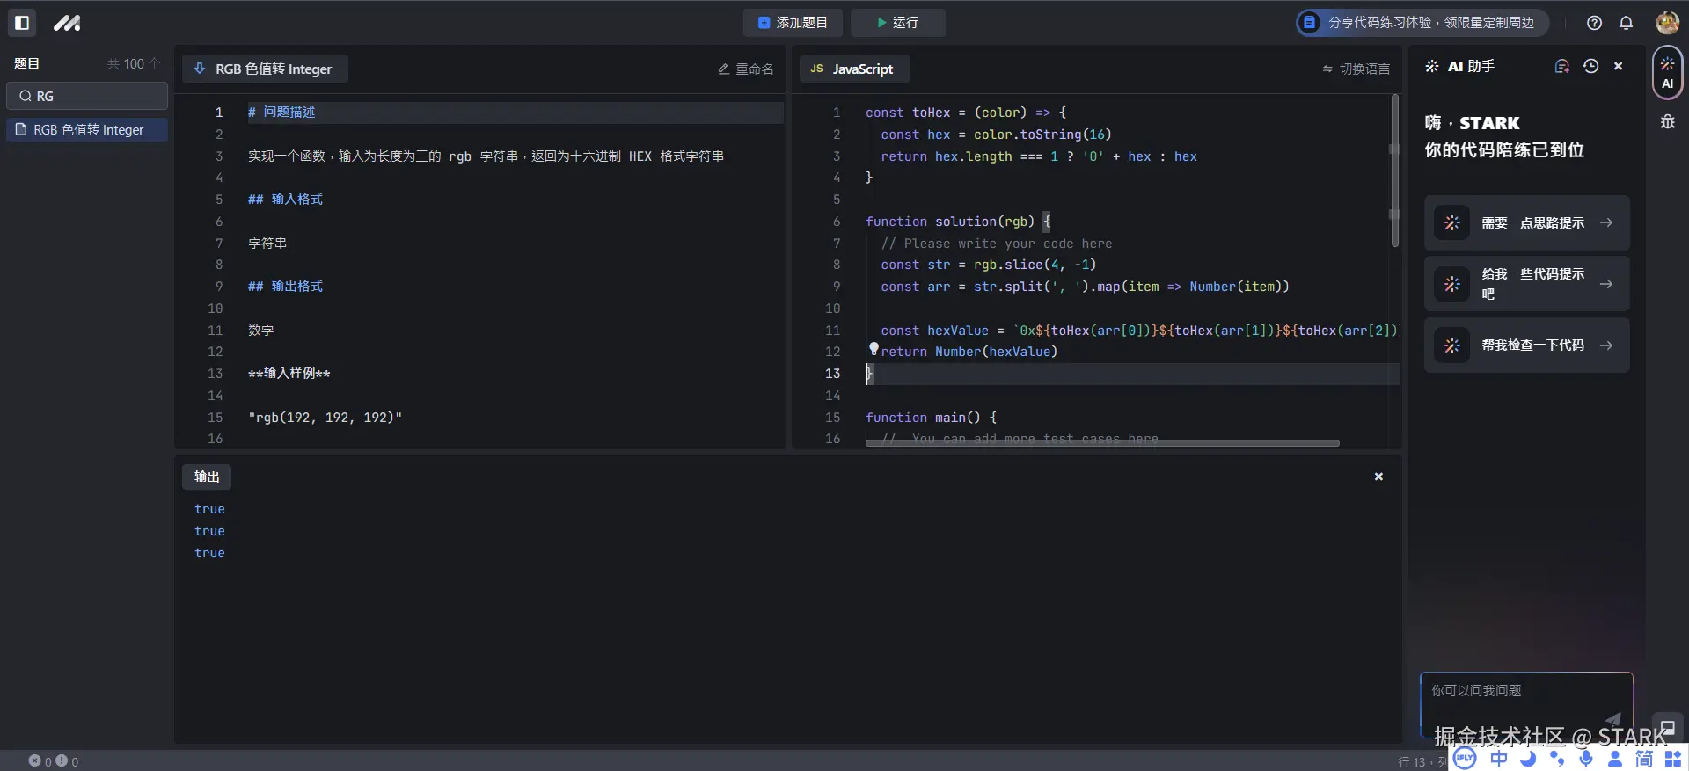Click the 分享代码练习体验 banner link
Viewport: 1689px width, 771px height.
(1422, 23)
